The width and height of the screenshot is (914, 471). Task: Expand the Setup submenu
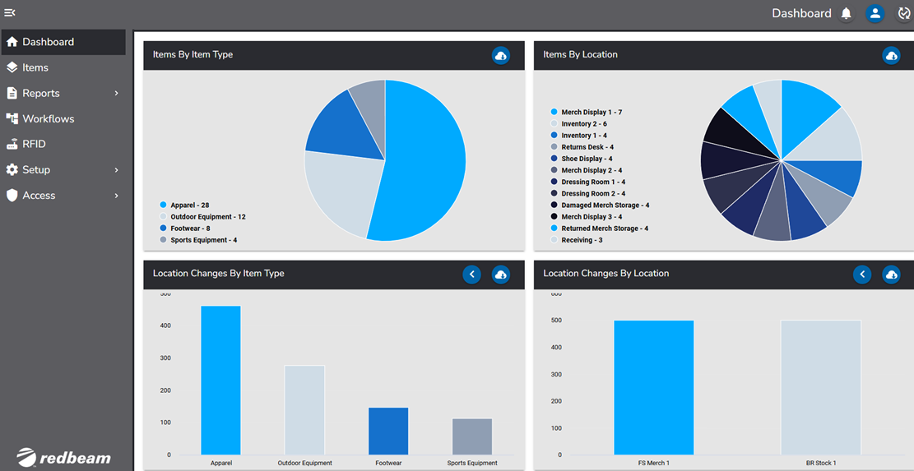pyautogui.click(x=116, y=170)
